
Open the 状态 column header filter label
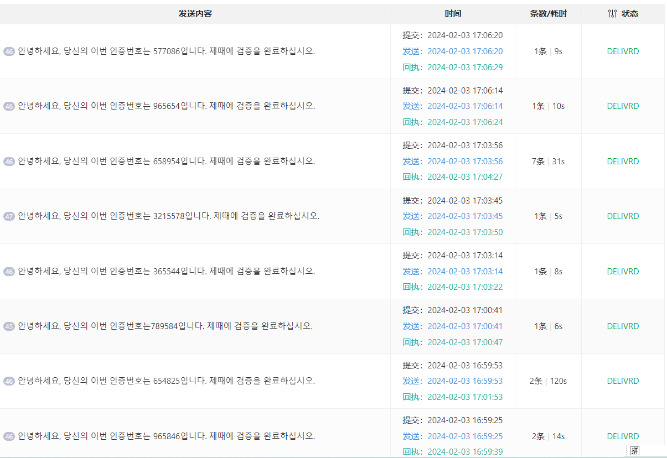(x=630, y=14)
